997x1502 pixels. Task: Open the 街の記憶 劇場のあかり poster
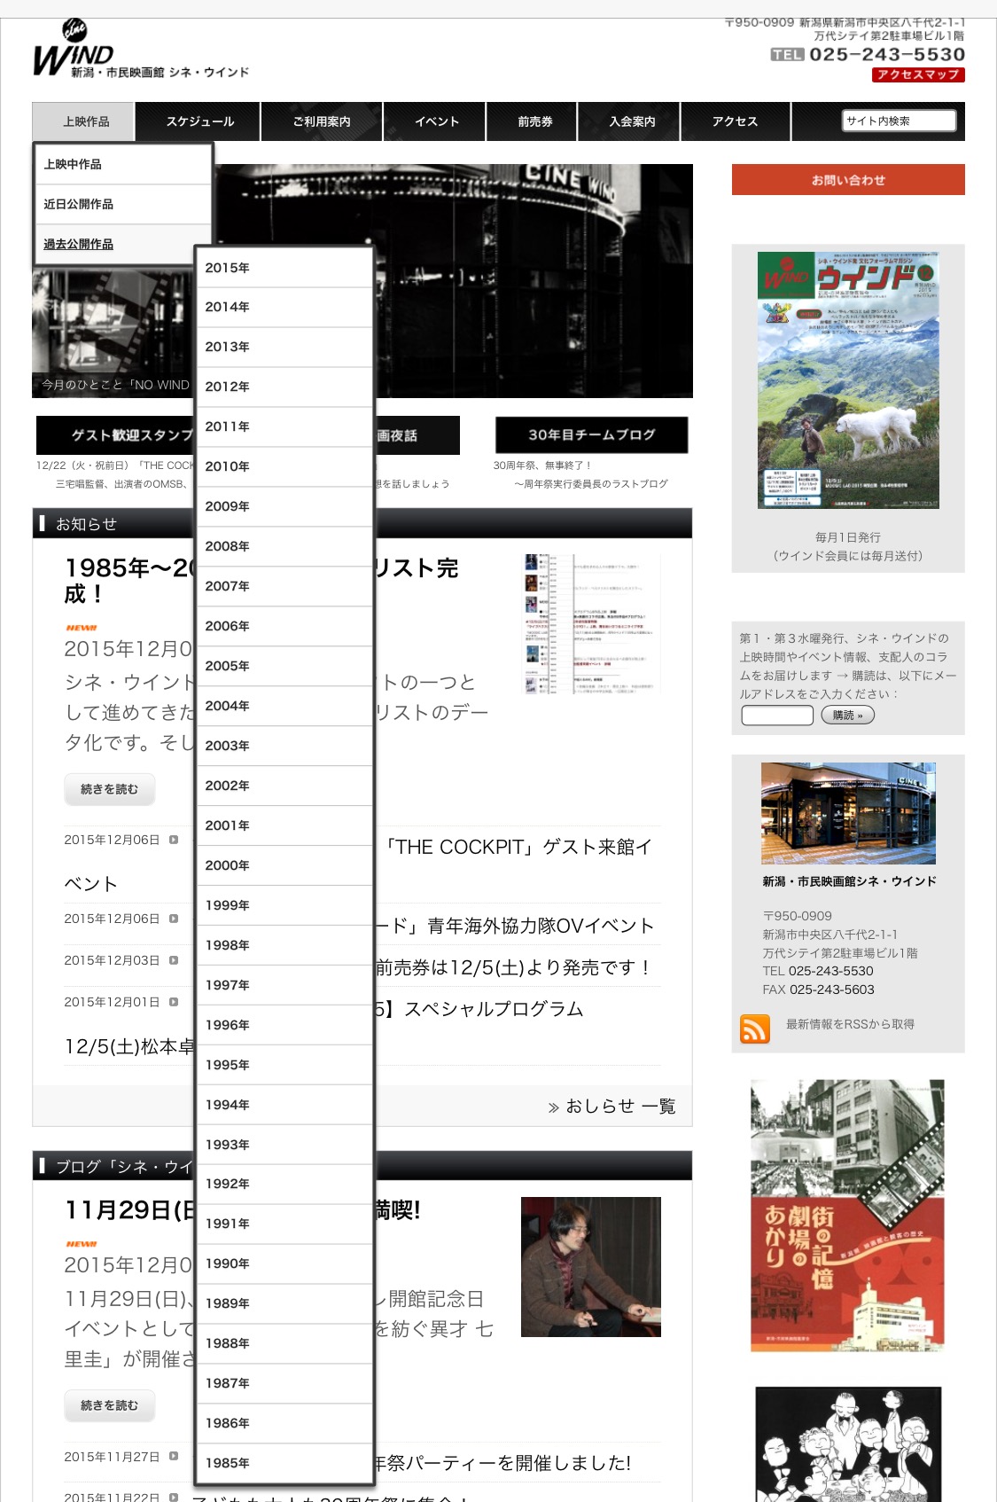(x=846, y=1215)
